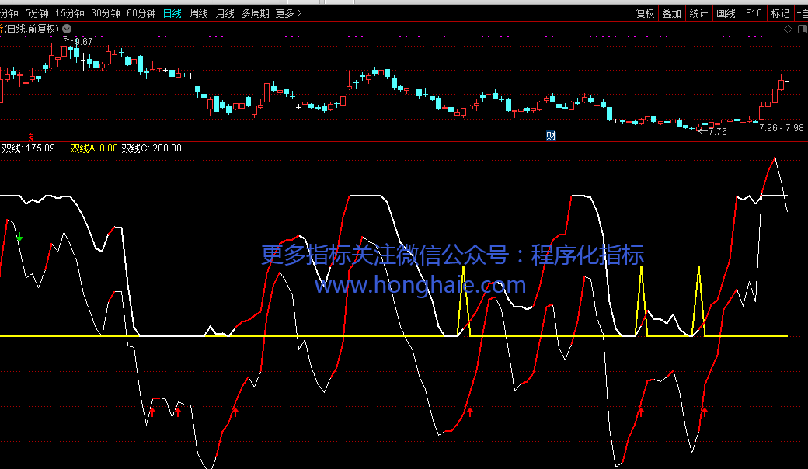Viewport: 808px width, 469px height.
Task: Click the blue 财 finance marker icon
Action: pos(551,136)
